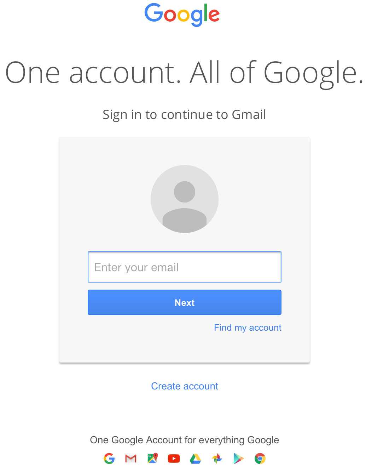366x467 pixels.
Task: Click the 'One Google Account for everything' tagline
Action: pos(185,440)
